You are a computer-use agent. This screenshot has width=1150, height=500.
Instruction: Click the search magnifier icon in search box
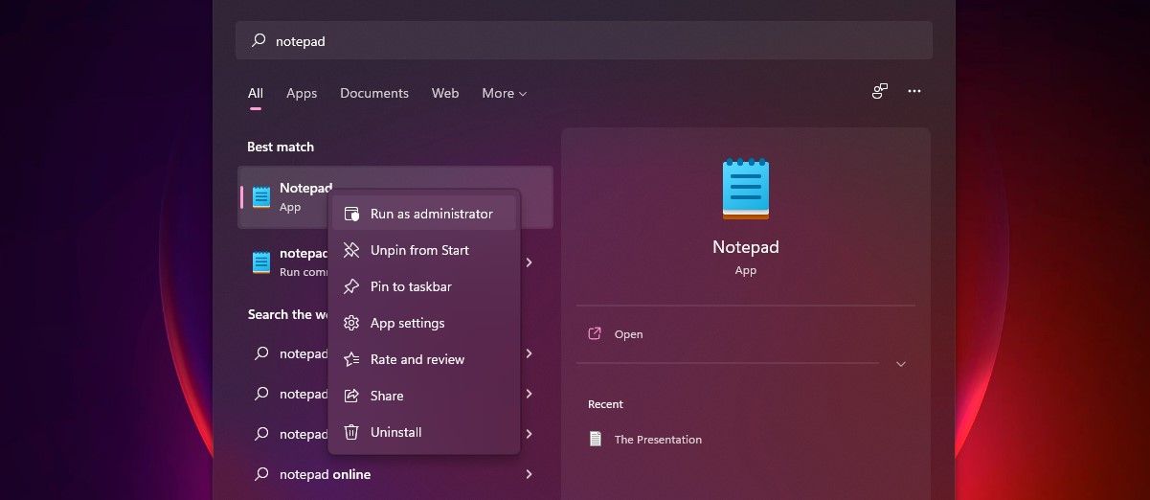259,41
